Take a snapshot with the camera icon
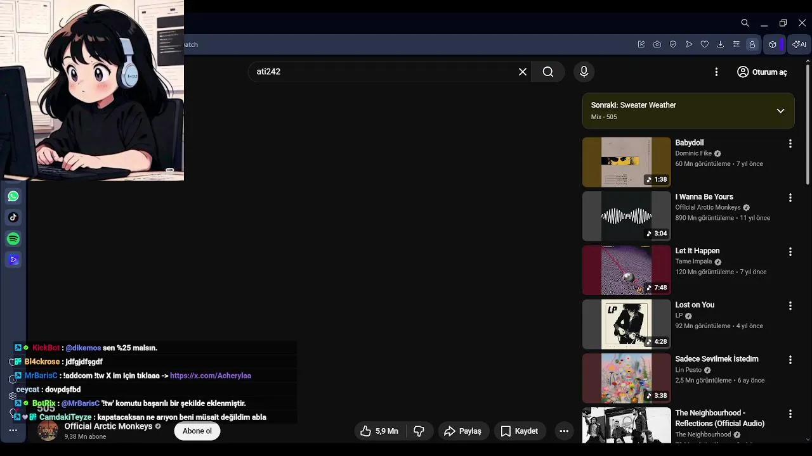Screen dimensions: 812x456 (657, 44)
